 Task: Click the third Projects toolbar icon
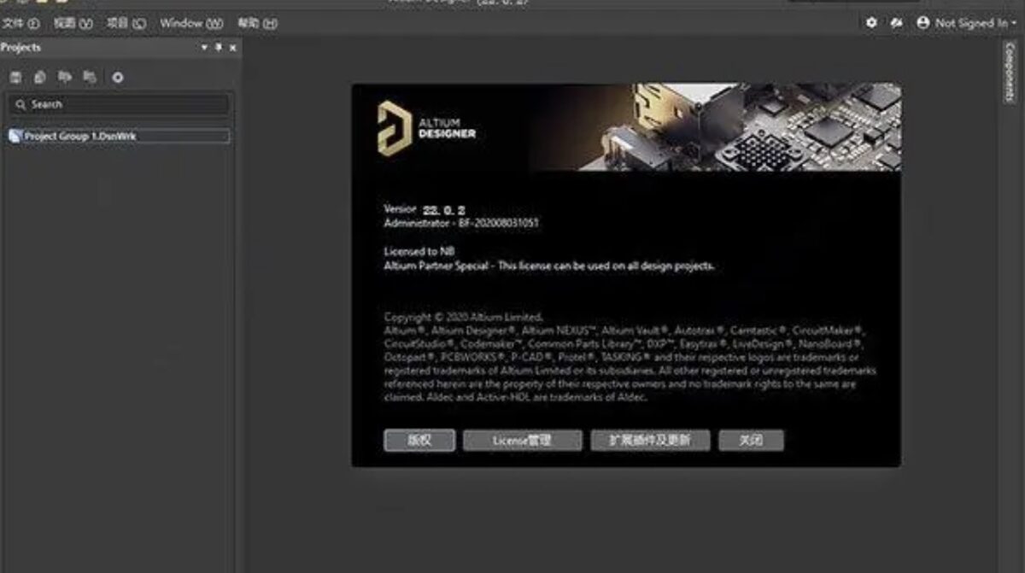click(65, 78)
